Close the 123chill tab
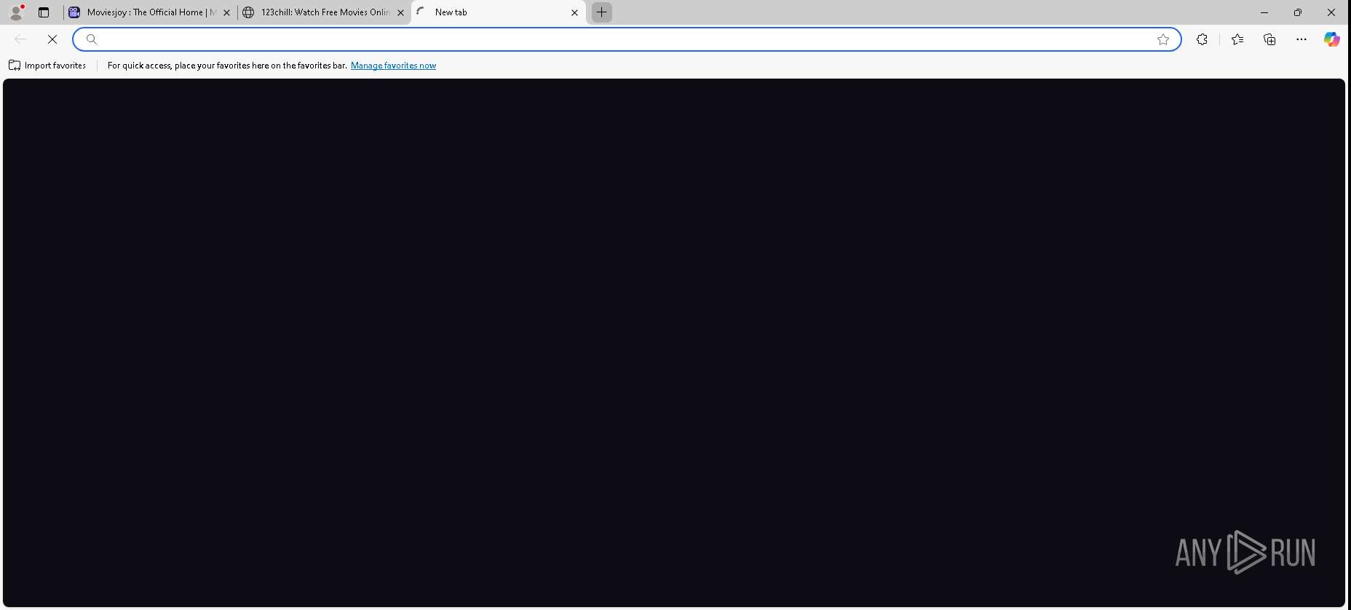The width and height of the screenshot is (1351, 610). click(x=400, y=12)
